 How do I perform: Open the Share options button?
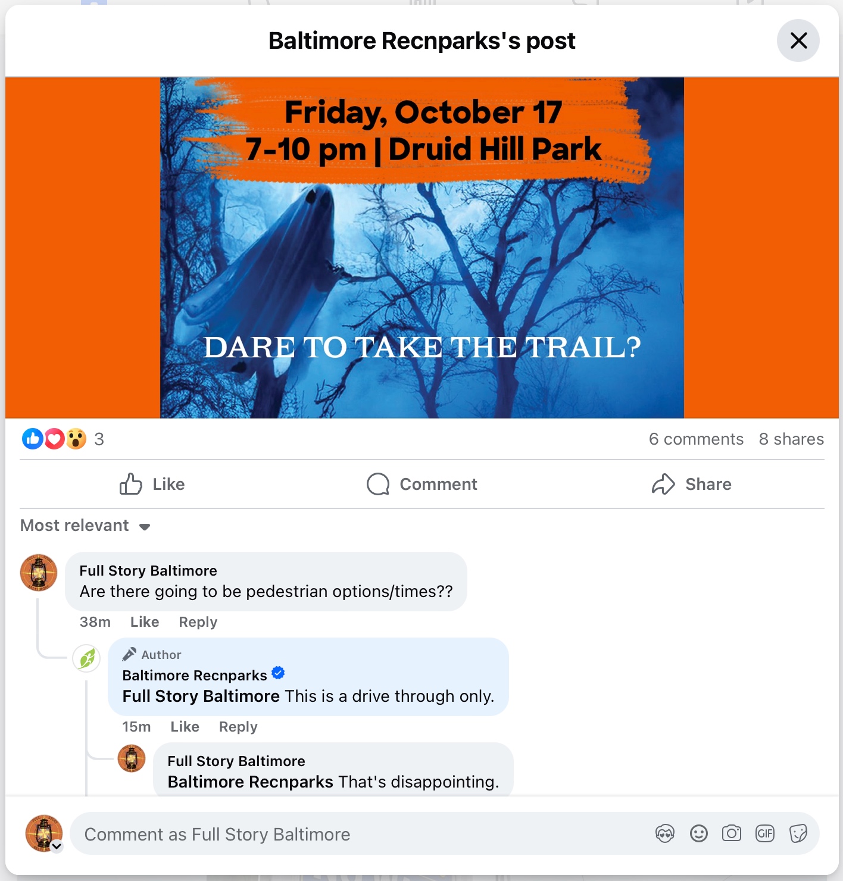pyautogui.click(x=691, y=485)
